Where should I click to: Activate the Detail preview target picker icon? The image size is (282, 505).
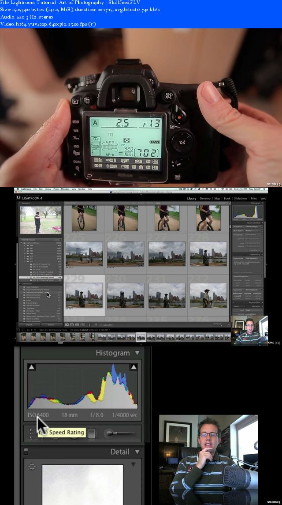point(32,466)
